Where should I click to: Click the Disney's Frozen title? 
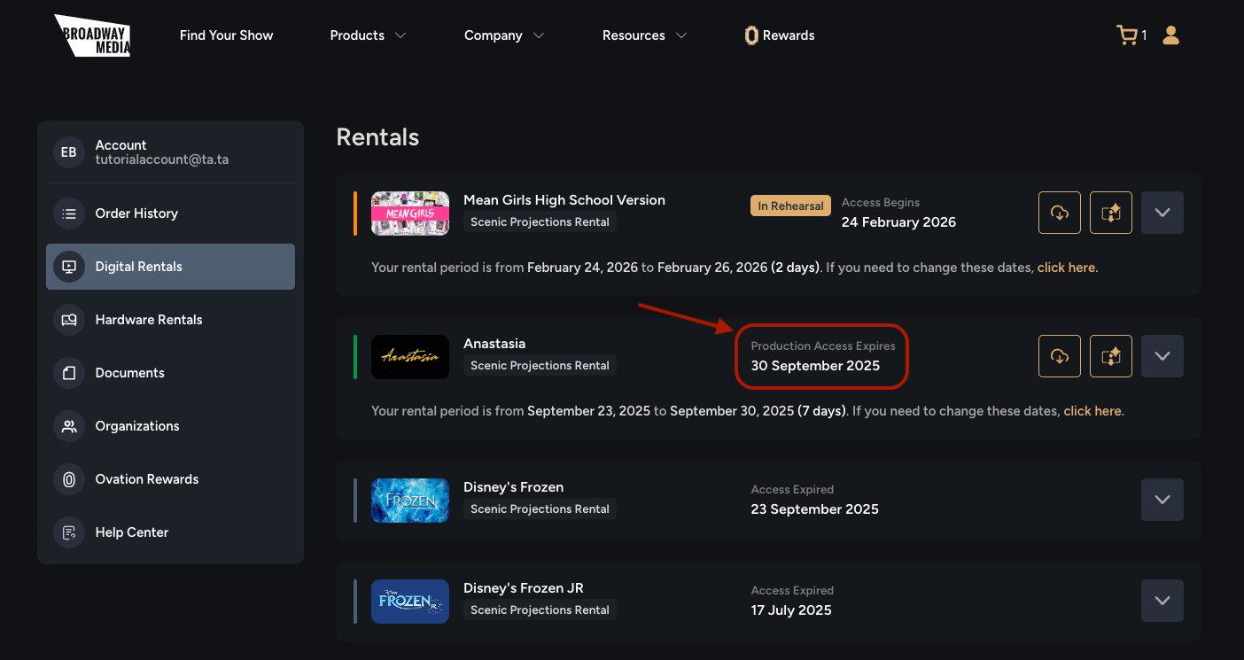coord(514,487)
